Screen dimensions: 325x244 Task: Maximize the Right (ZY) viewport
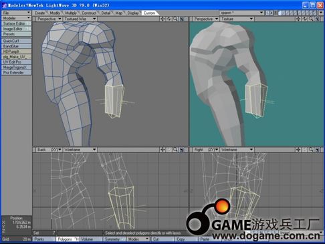(318, 150)
